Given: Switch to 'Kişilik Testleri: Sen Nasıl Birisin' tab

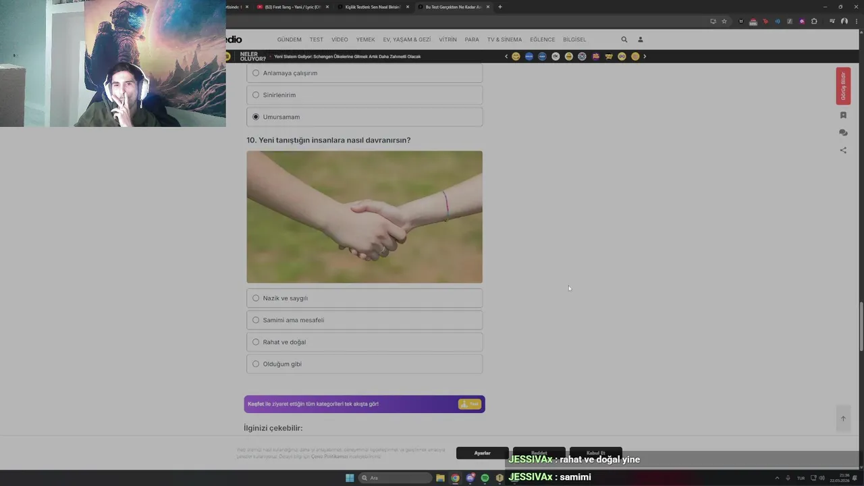Looking at the screenshot, I should (x=373, y=7).
